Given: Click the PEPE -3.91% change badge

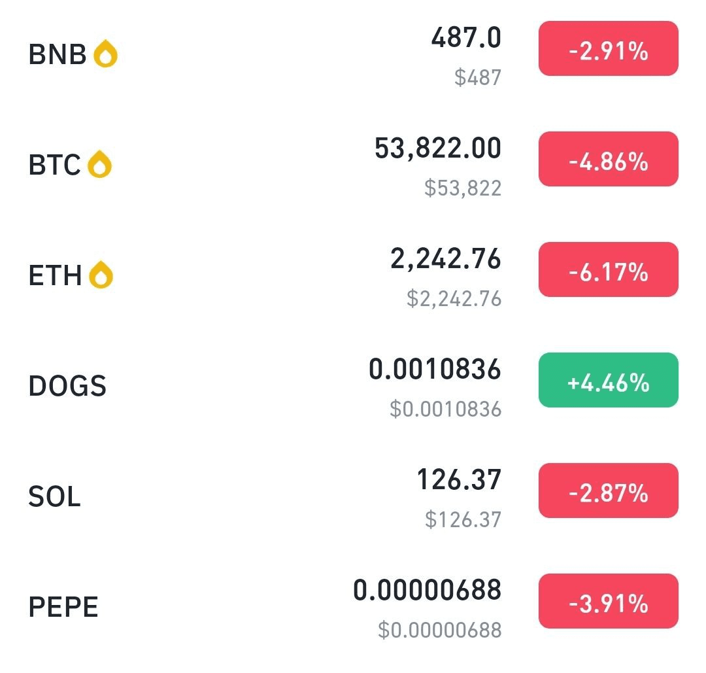Looking at the screenshot, I should coord(609,601).
